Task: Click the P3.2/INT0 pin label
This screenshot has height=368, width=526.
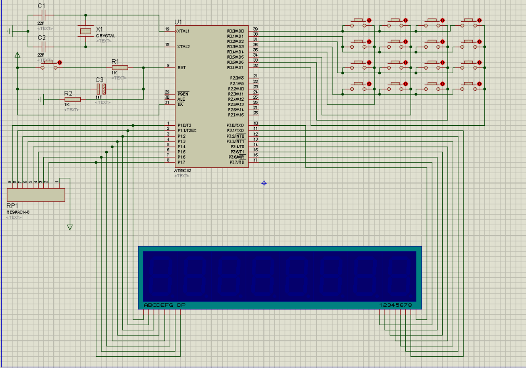Action: (x=236, y=136)
